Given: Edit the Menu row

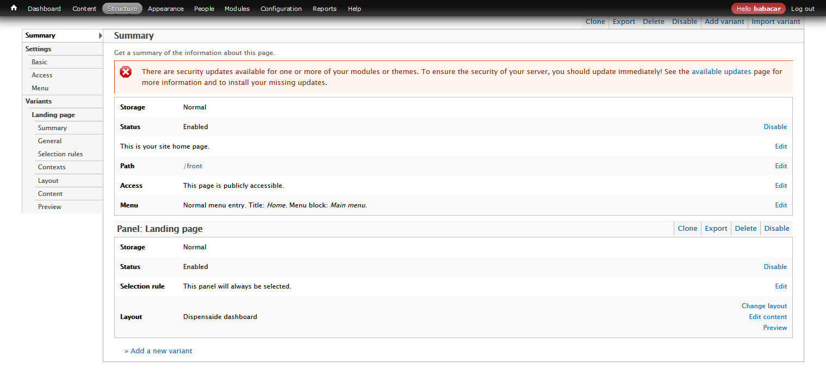Looking at the screenshot, I should (x=781, y=205).
